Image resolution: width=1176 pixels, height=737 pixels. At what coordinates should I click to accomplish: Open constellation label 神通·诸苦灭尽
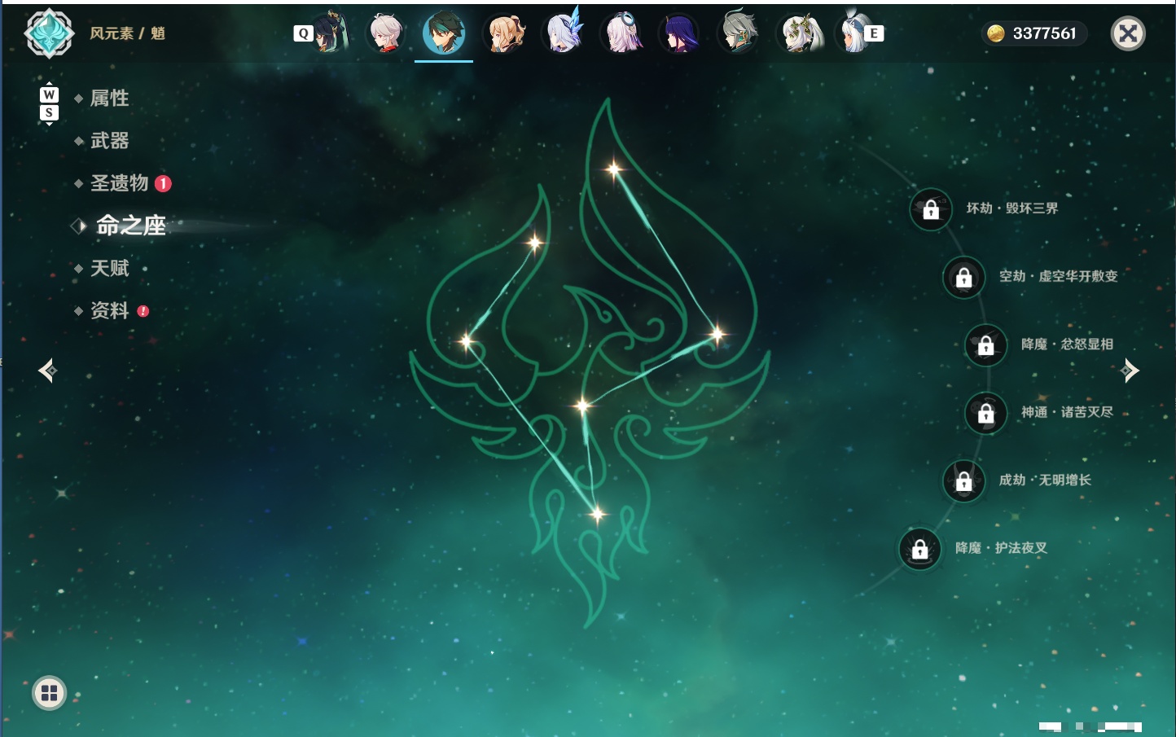click(x=1067, y=412)
